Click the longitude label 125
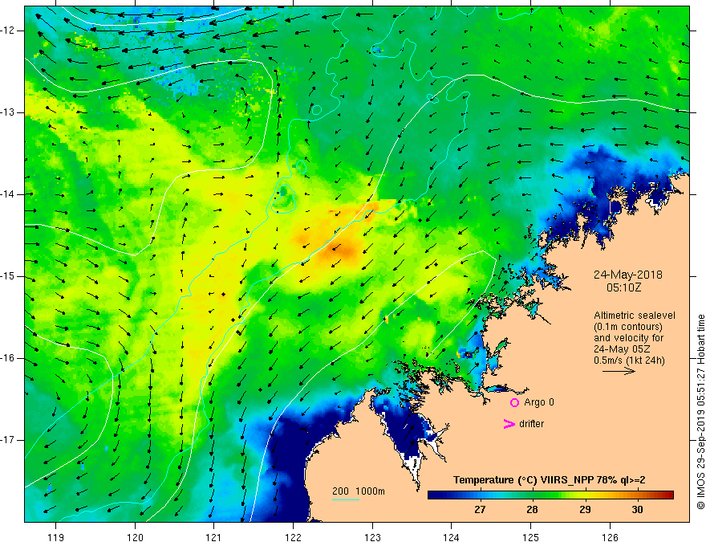Screen dimensions: 706x546 (531, 537)
